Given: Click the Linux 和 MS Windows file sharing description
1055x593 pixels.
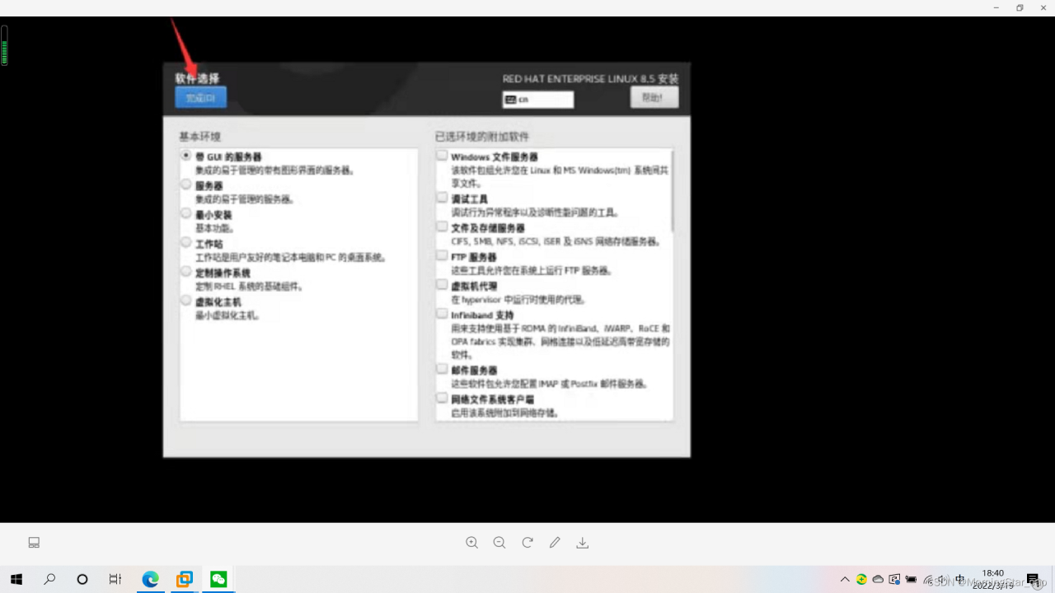Looking at the screenshot, I should 560,176.
